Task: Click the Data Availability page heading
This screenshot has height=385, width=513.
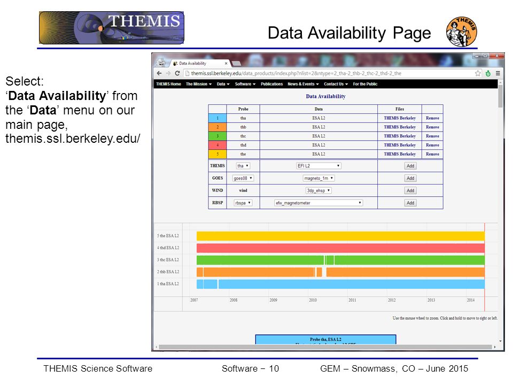Action: coord(325,97)
